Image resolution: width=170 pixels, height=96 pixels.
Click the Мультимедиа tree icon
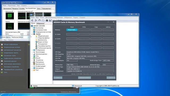[x=34, y=52]
